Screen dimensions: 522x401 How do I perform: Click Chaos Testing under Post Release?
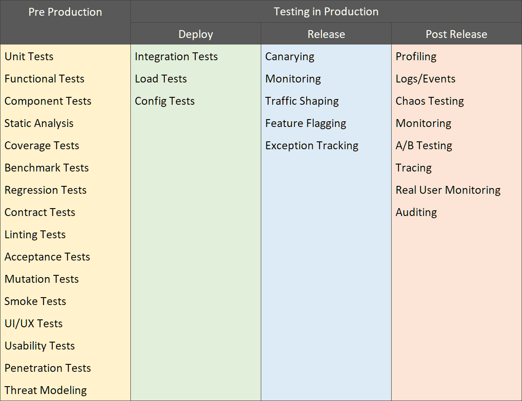click(430, 101)
